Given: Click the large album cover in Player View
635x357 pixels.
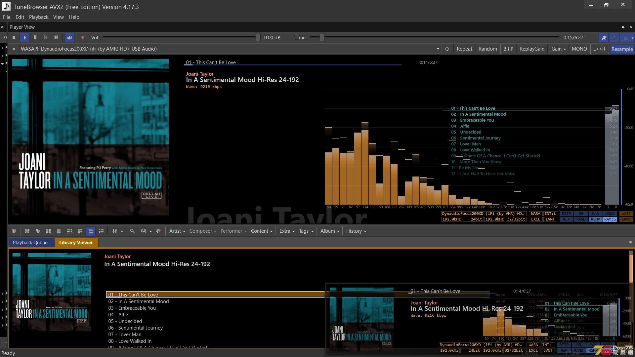Looking at the screenshot, I should 90,137.
